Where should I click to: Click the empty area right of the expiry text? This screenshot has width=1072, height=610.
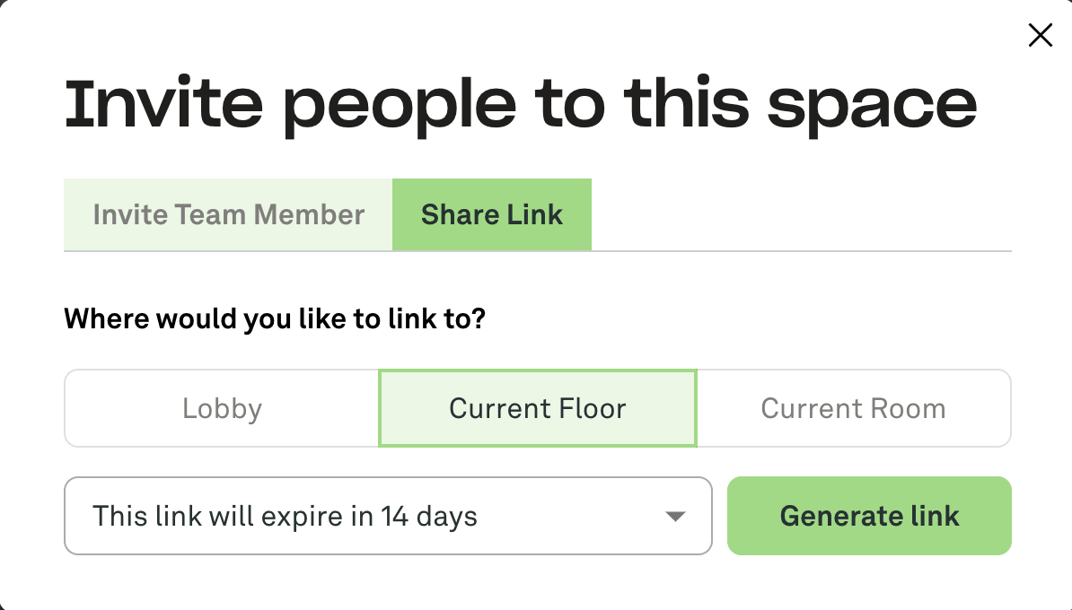pyautogui.click(x=575, y=517)
